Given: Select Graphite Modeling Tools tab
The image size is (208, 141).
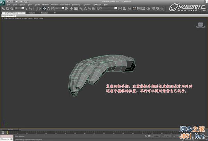Looking at the screenshot, I should tap(14, 13).
